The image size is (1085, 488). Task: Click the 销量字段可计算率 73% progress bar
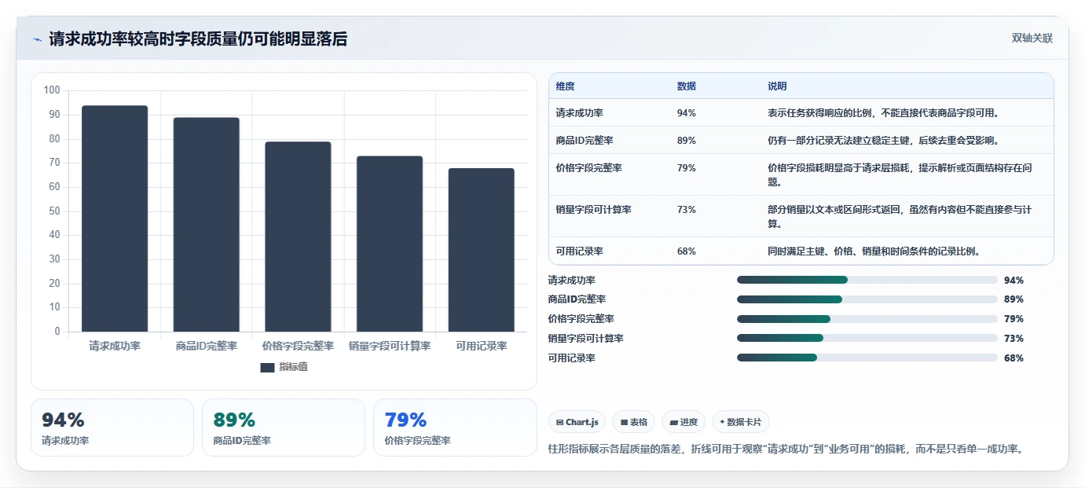[867, 338]
